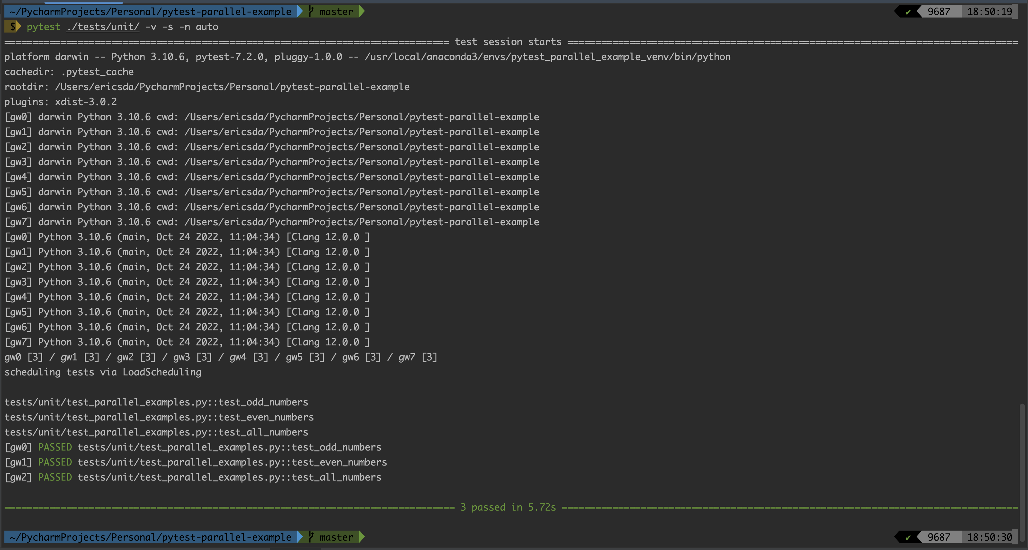Click the bottom 18:50:30 timestamp

(990, 537)
